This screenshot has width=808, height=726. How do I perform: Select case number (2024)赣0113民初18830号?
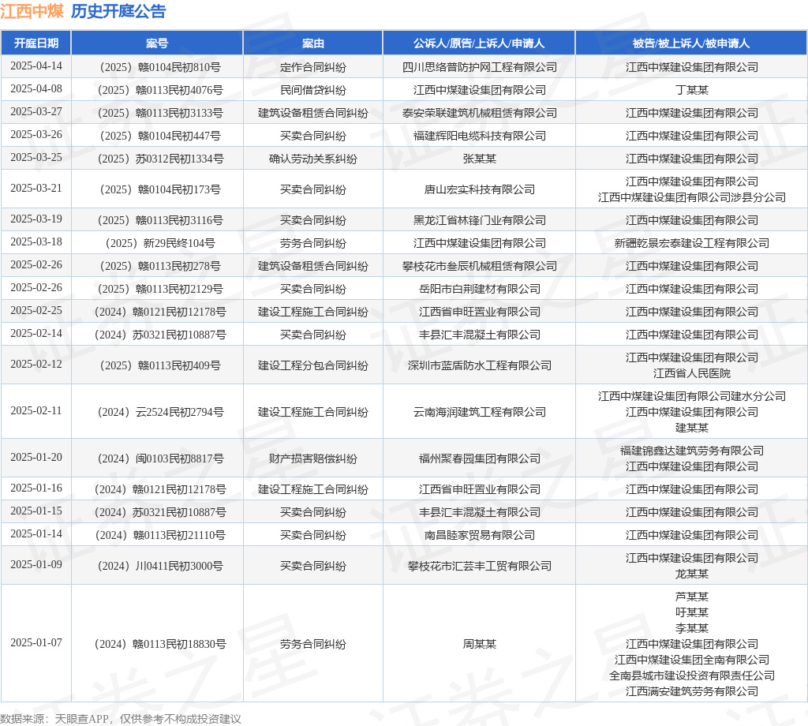[x=160, y=644]
